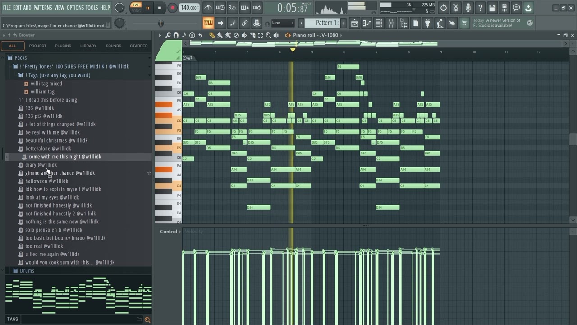Save the project with floppy disk icon
The height and width of the screenshot is (325, 577).
492,8
